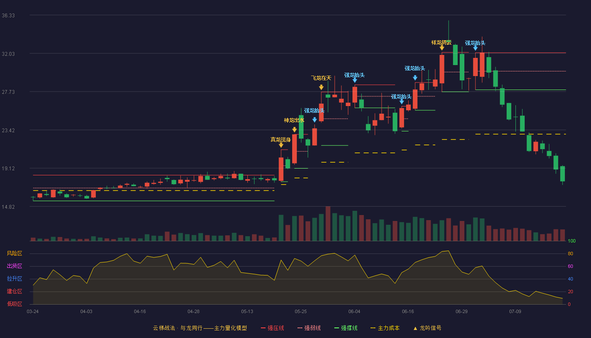This screenshot has width=591, height=338.
Task: Click the 拉升区 zone label
Action: [x=14, y=279]
